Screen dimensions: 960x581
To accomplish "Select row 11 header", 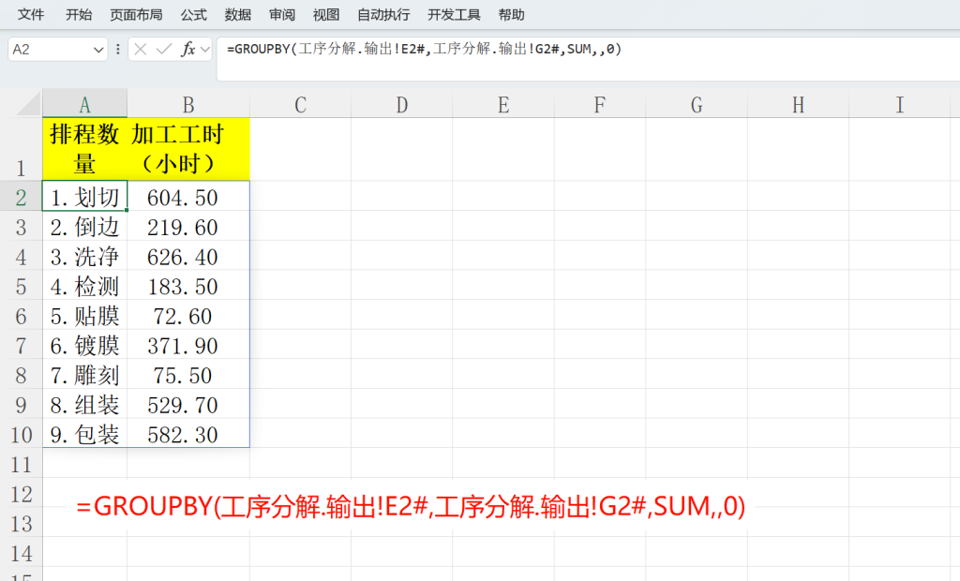I will pyautogui.click(x=21, y=464).
